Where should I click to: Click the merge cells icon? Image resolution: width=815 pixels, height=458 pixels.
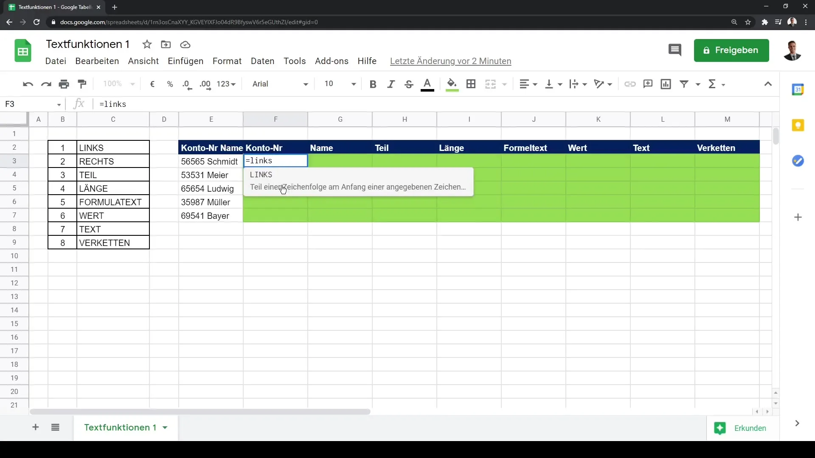click(x=491, y=84)
